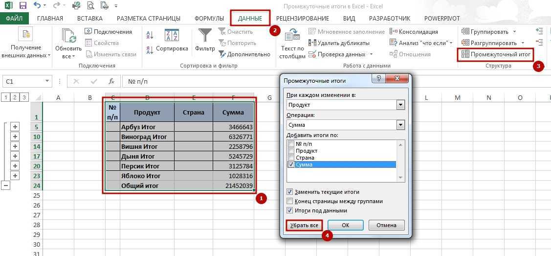
Task: Click the Убрать все button
Action: point(304,225)
